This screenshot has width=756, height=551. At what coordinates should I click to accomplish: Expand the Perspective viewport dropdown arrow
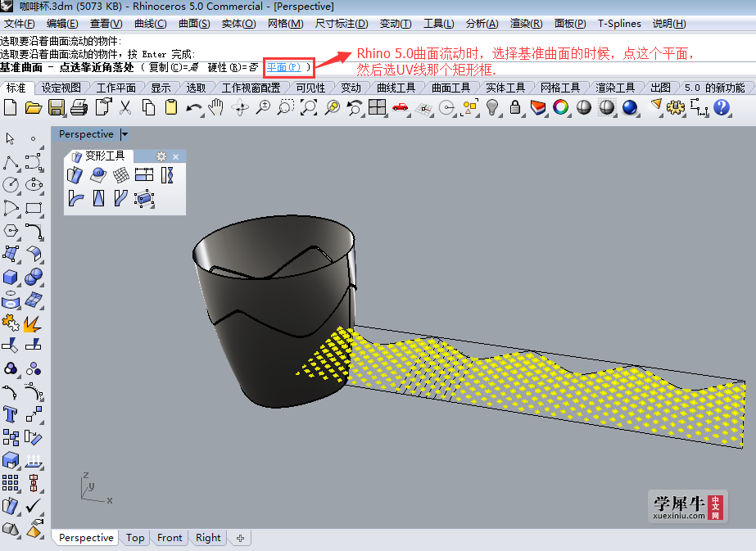pyautogui.click(x=124, y=134)
